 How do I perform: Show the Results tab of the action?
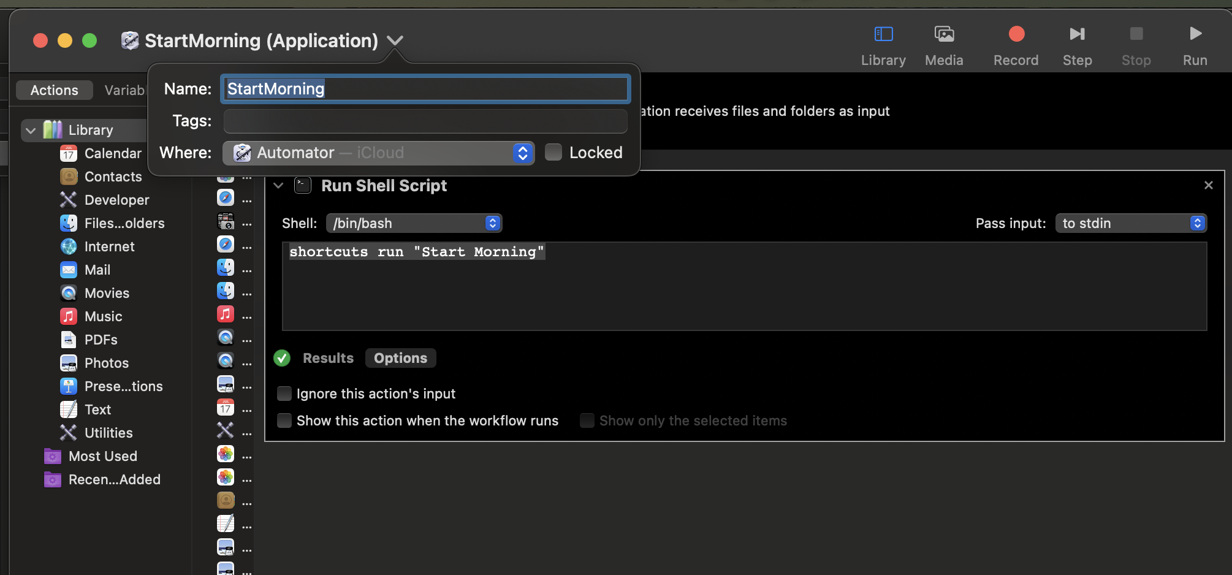coord(329,358)
